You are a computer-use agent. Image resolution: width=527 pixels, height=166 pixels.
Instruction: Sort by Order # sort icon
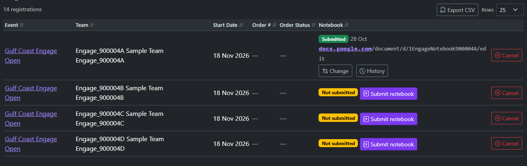[274, 25]
